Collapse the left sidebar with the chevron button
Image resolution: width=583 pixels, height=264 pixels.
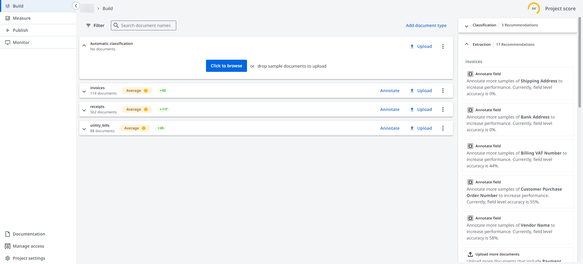[x=76, y=6]
